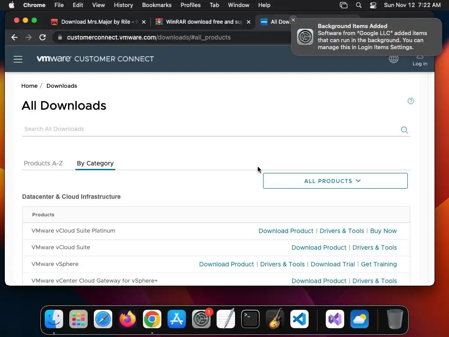The image size is (449, 337).
Task: Click Download Trial for VMware vSphere
Action: pos(333,264)
